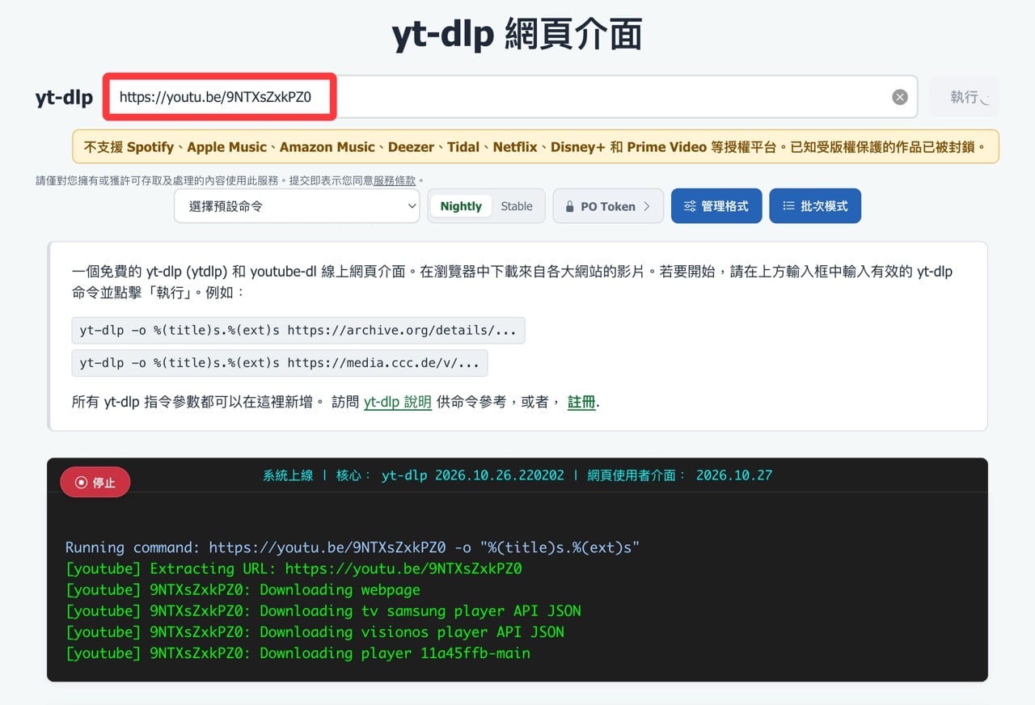Click the unsupported platforms warning banner
The image size is (1035, 705).
pyautogui.click(x=535, y=147)
